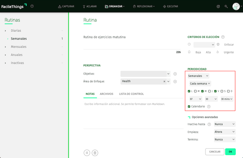Switch to the Archivos tab
This screenshot has height=158, width=243.
point(106,94)
